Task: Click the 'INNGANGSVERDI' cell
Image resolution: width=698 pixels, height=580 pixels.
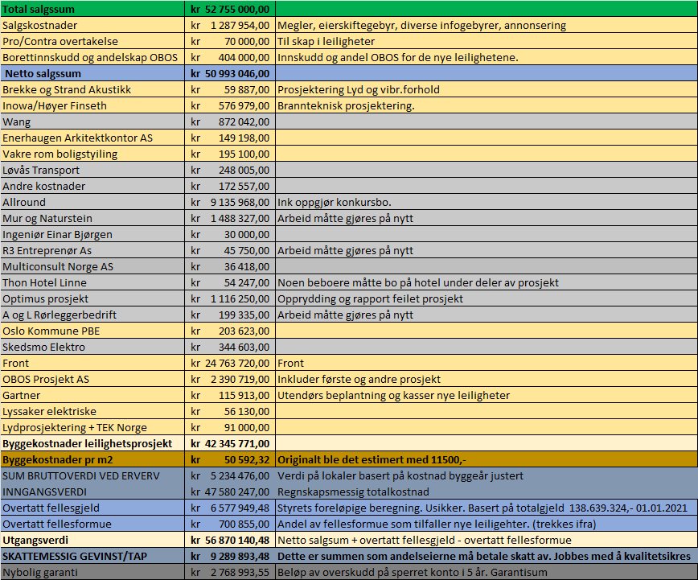Action: (x=92, y=492)
